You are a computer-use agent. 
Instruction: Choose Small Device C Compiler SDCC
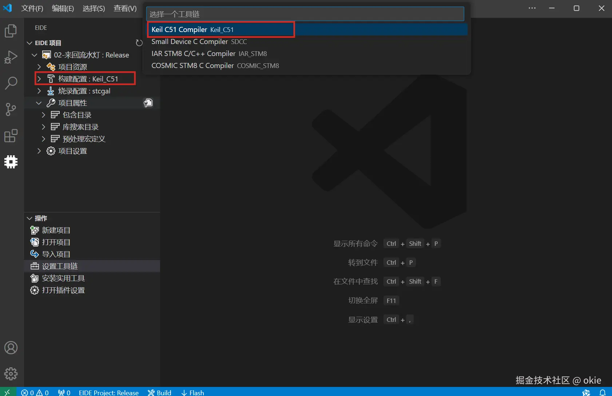pos(307,41)
